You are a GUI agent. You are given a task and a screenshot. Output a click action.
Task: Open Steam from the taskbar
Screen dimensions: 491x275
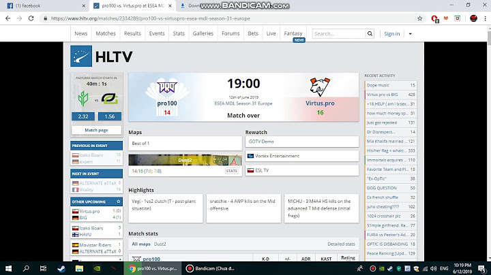click(61, 268)
